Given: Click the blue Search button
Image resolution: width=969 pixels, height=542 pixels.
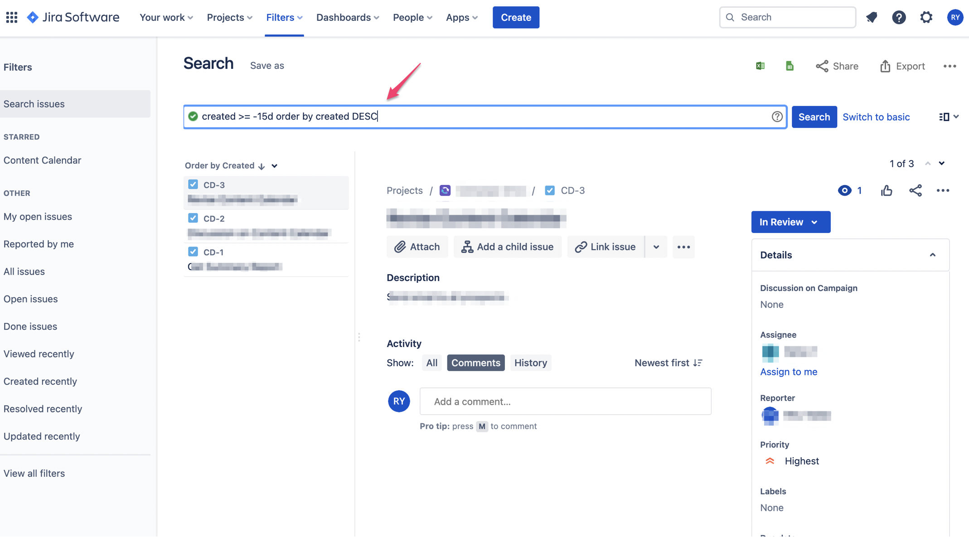Looking at the screenshot, I should (814, 117).
